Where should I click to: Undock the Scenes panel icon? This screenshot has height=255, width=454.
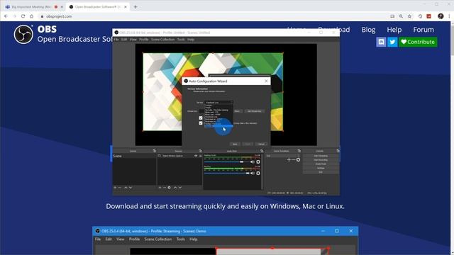click(155, 151)
